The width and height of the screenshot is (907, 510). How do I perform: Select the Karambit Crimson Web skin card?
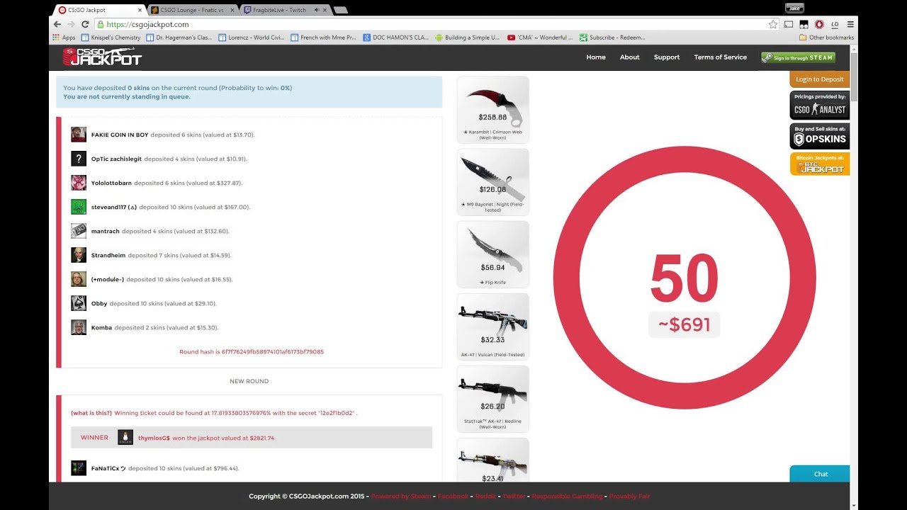click(493, 109)
